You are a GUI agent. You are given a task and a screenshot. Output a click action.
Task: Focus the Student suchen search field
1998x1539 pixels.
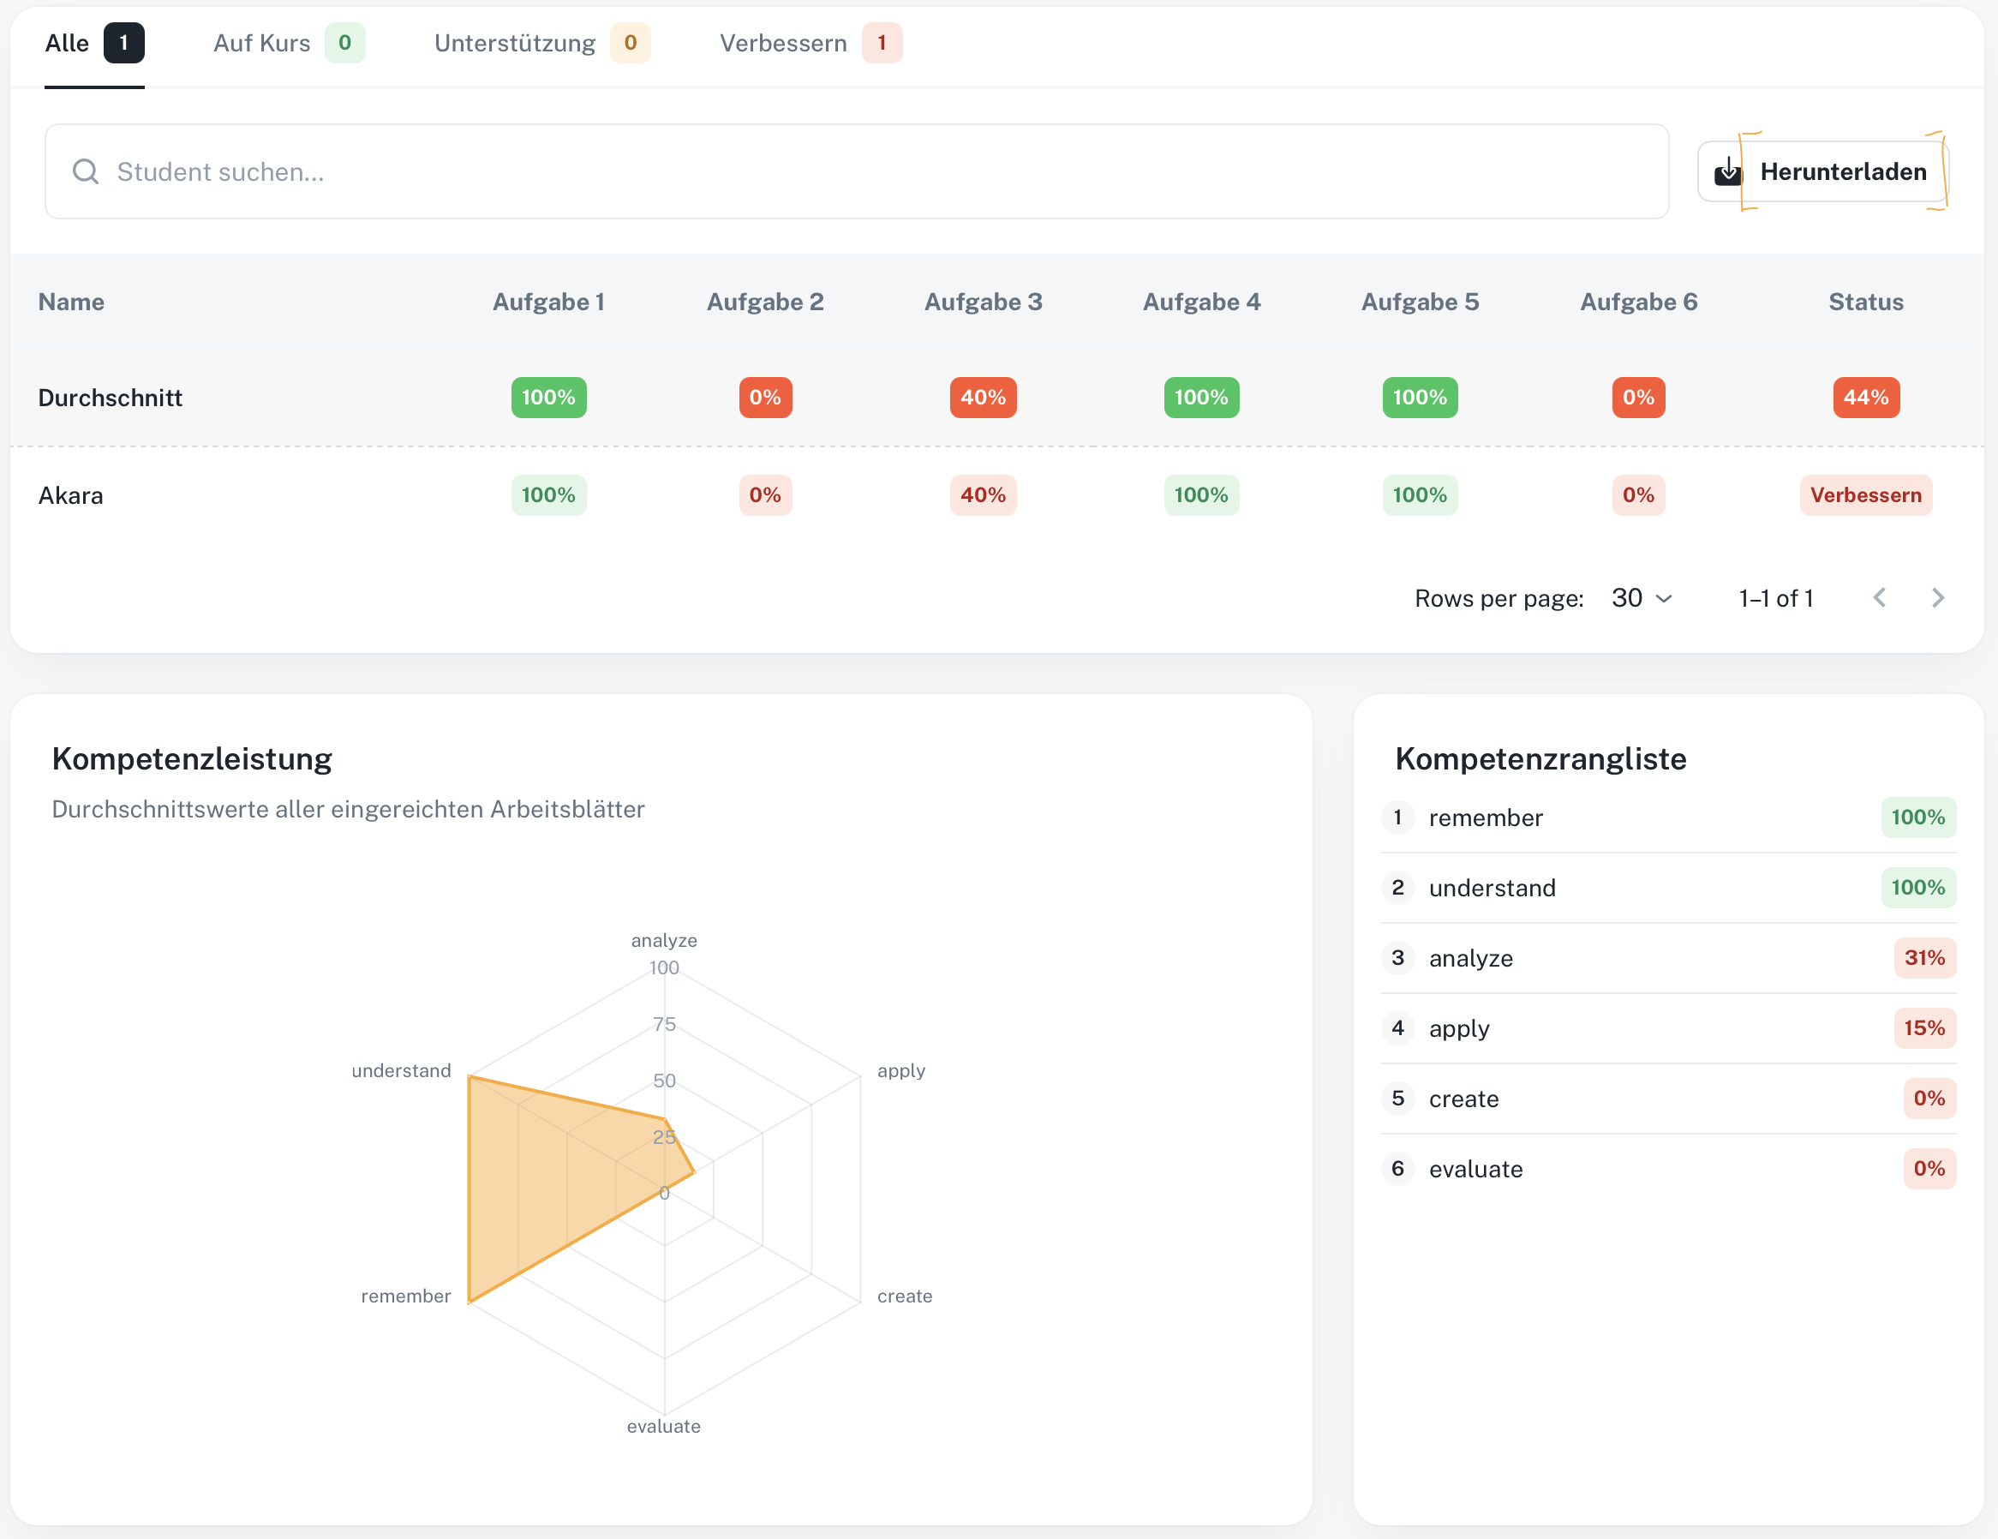[856, 171]
